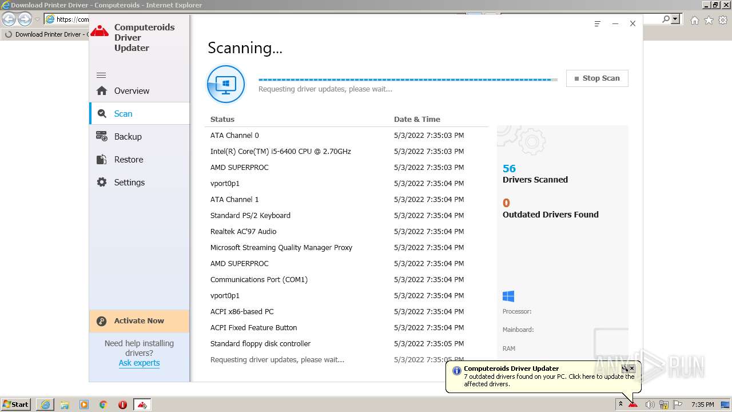Click the Settings gear icon
Viewport: 732px width, 412px height.
(x=102, y=182)
